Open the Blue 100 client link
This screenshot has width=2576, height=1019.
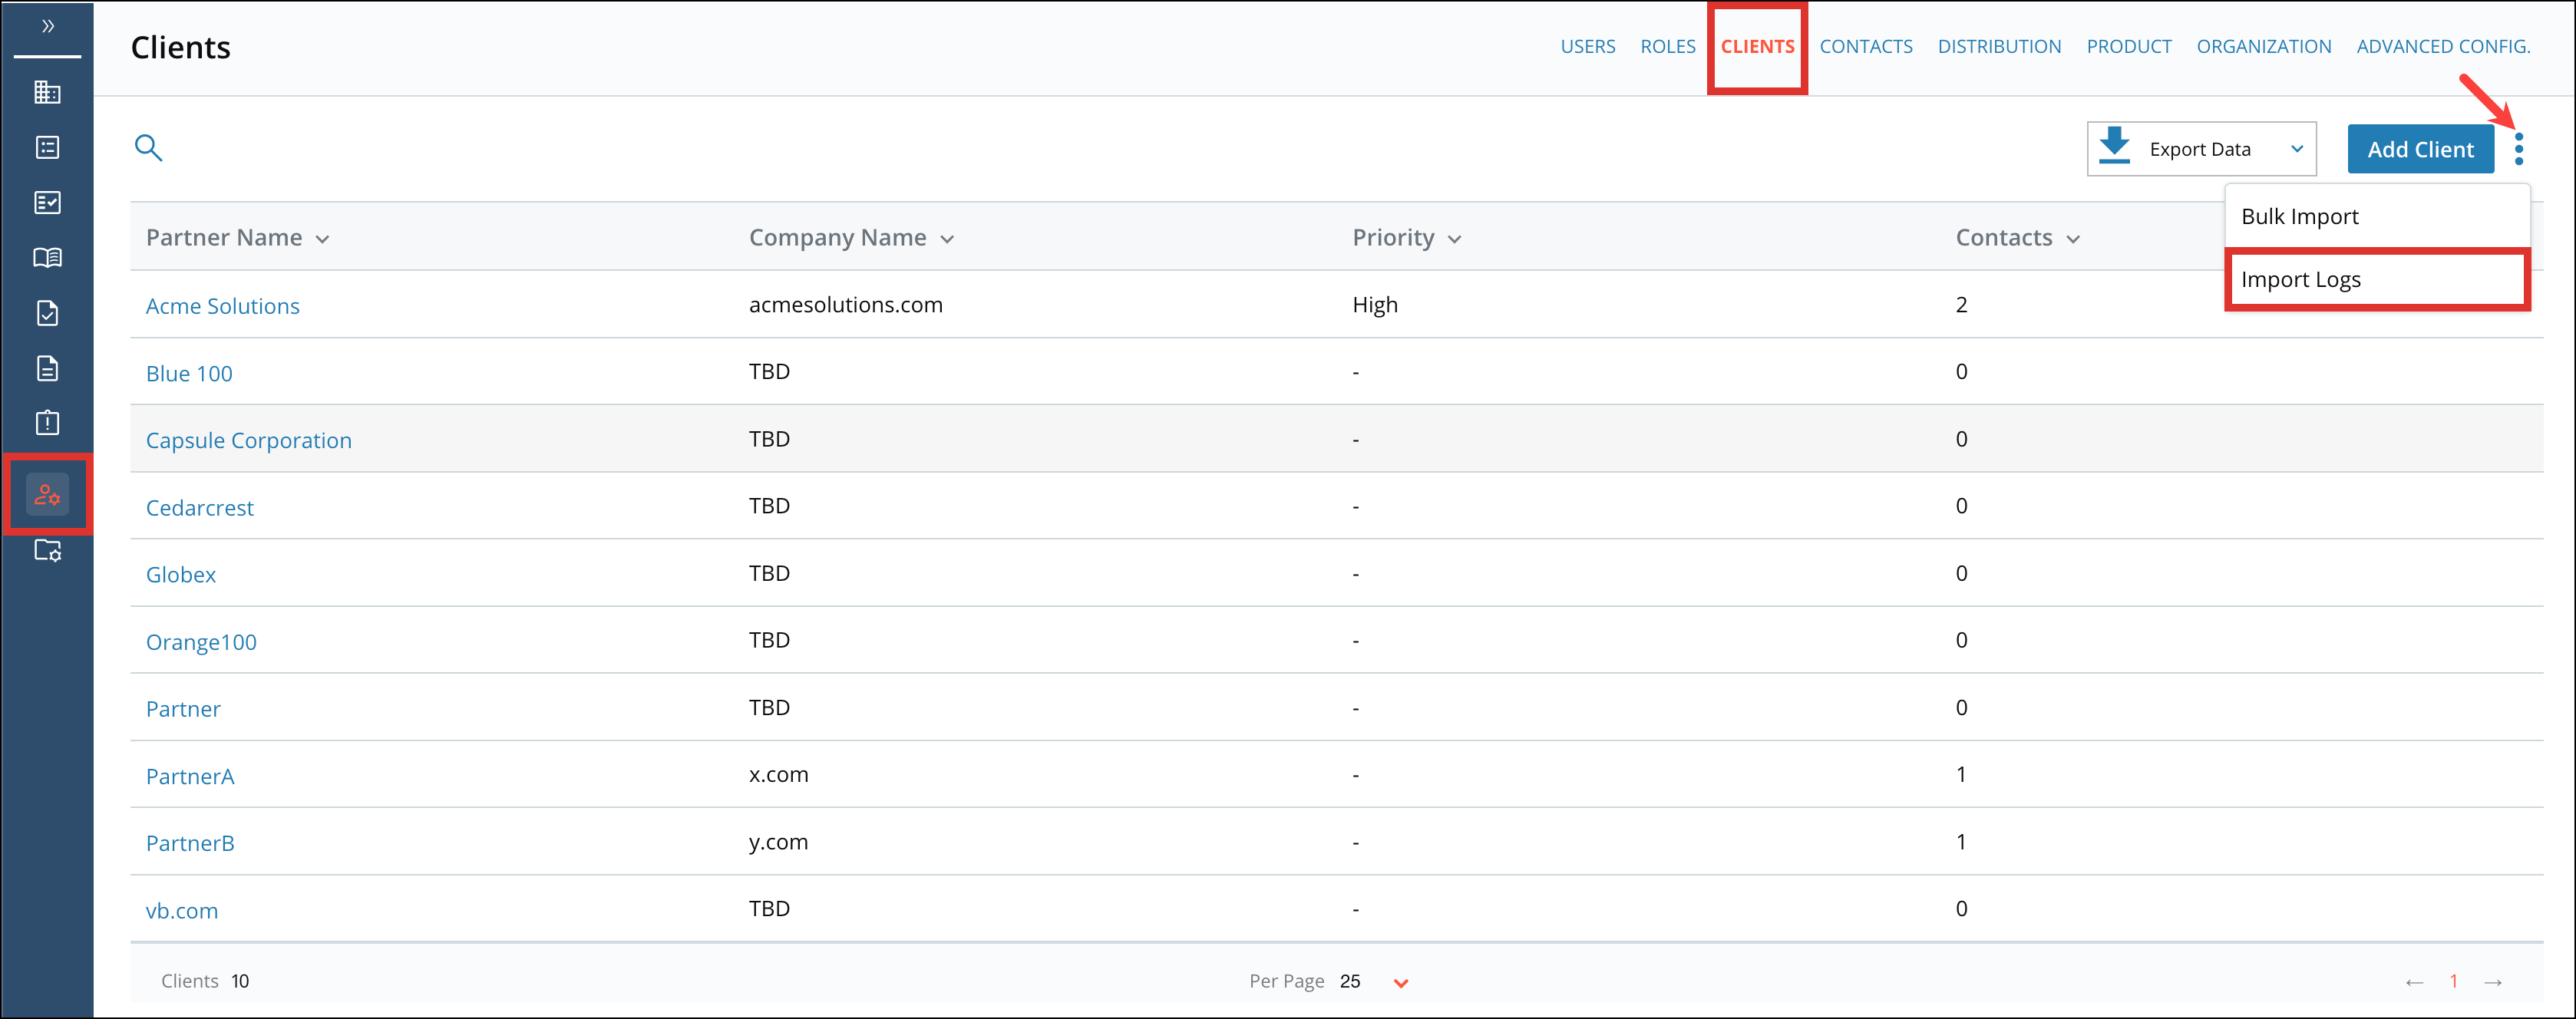(x=189, y=373)
